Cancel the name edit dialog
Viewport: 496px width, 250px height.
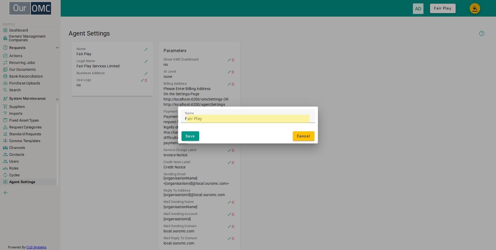[303, 136]
